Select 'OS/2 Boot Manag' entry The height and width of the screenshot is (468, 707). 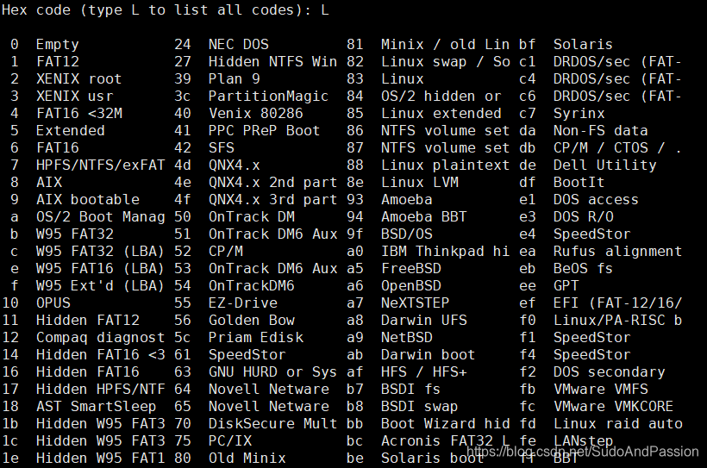101,217
